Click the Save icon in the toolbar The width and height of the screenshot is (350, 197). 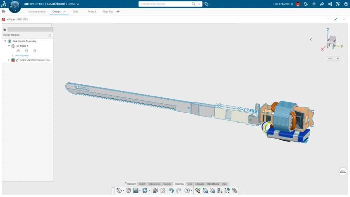click(x=136, y=191)
